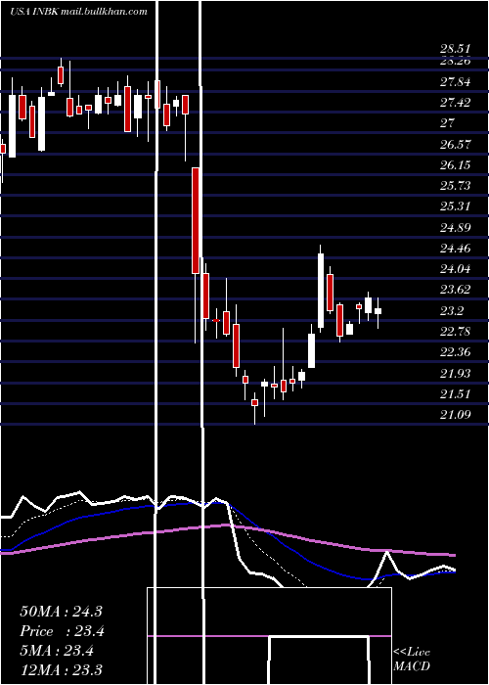
Task: Click the 21.09 price axis label
Action: pos(456,414)
